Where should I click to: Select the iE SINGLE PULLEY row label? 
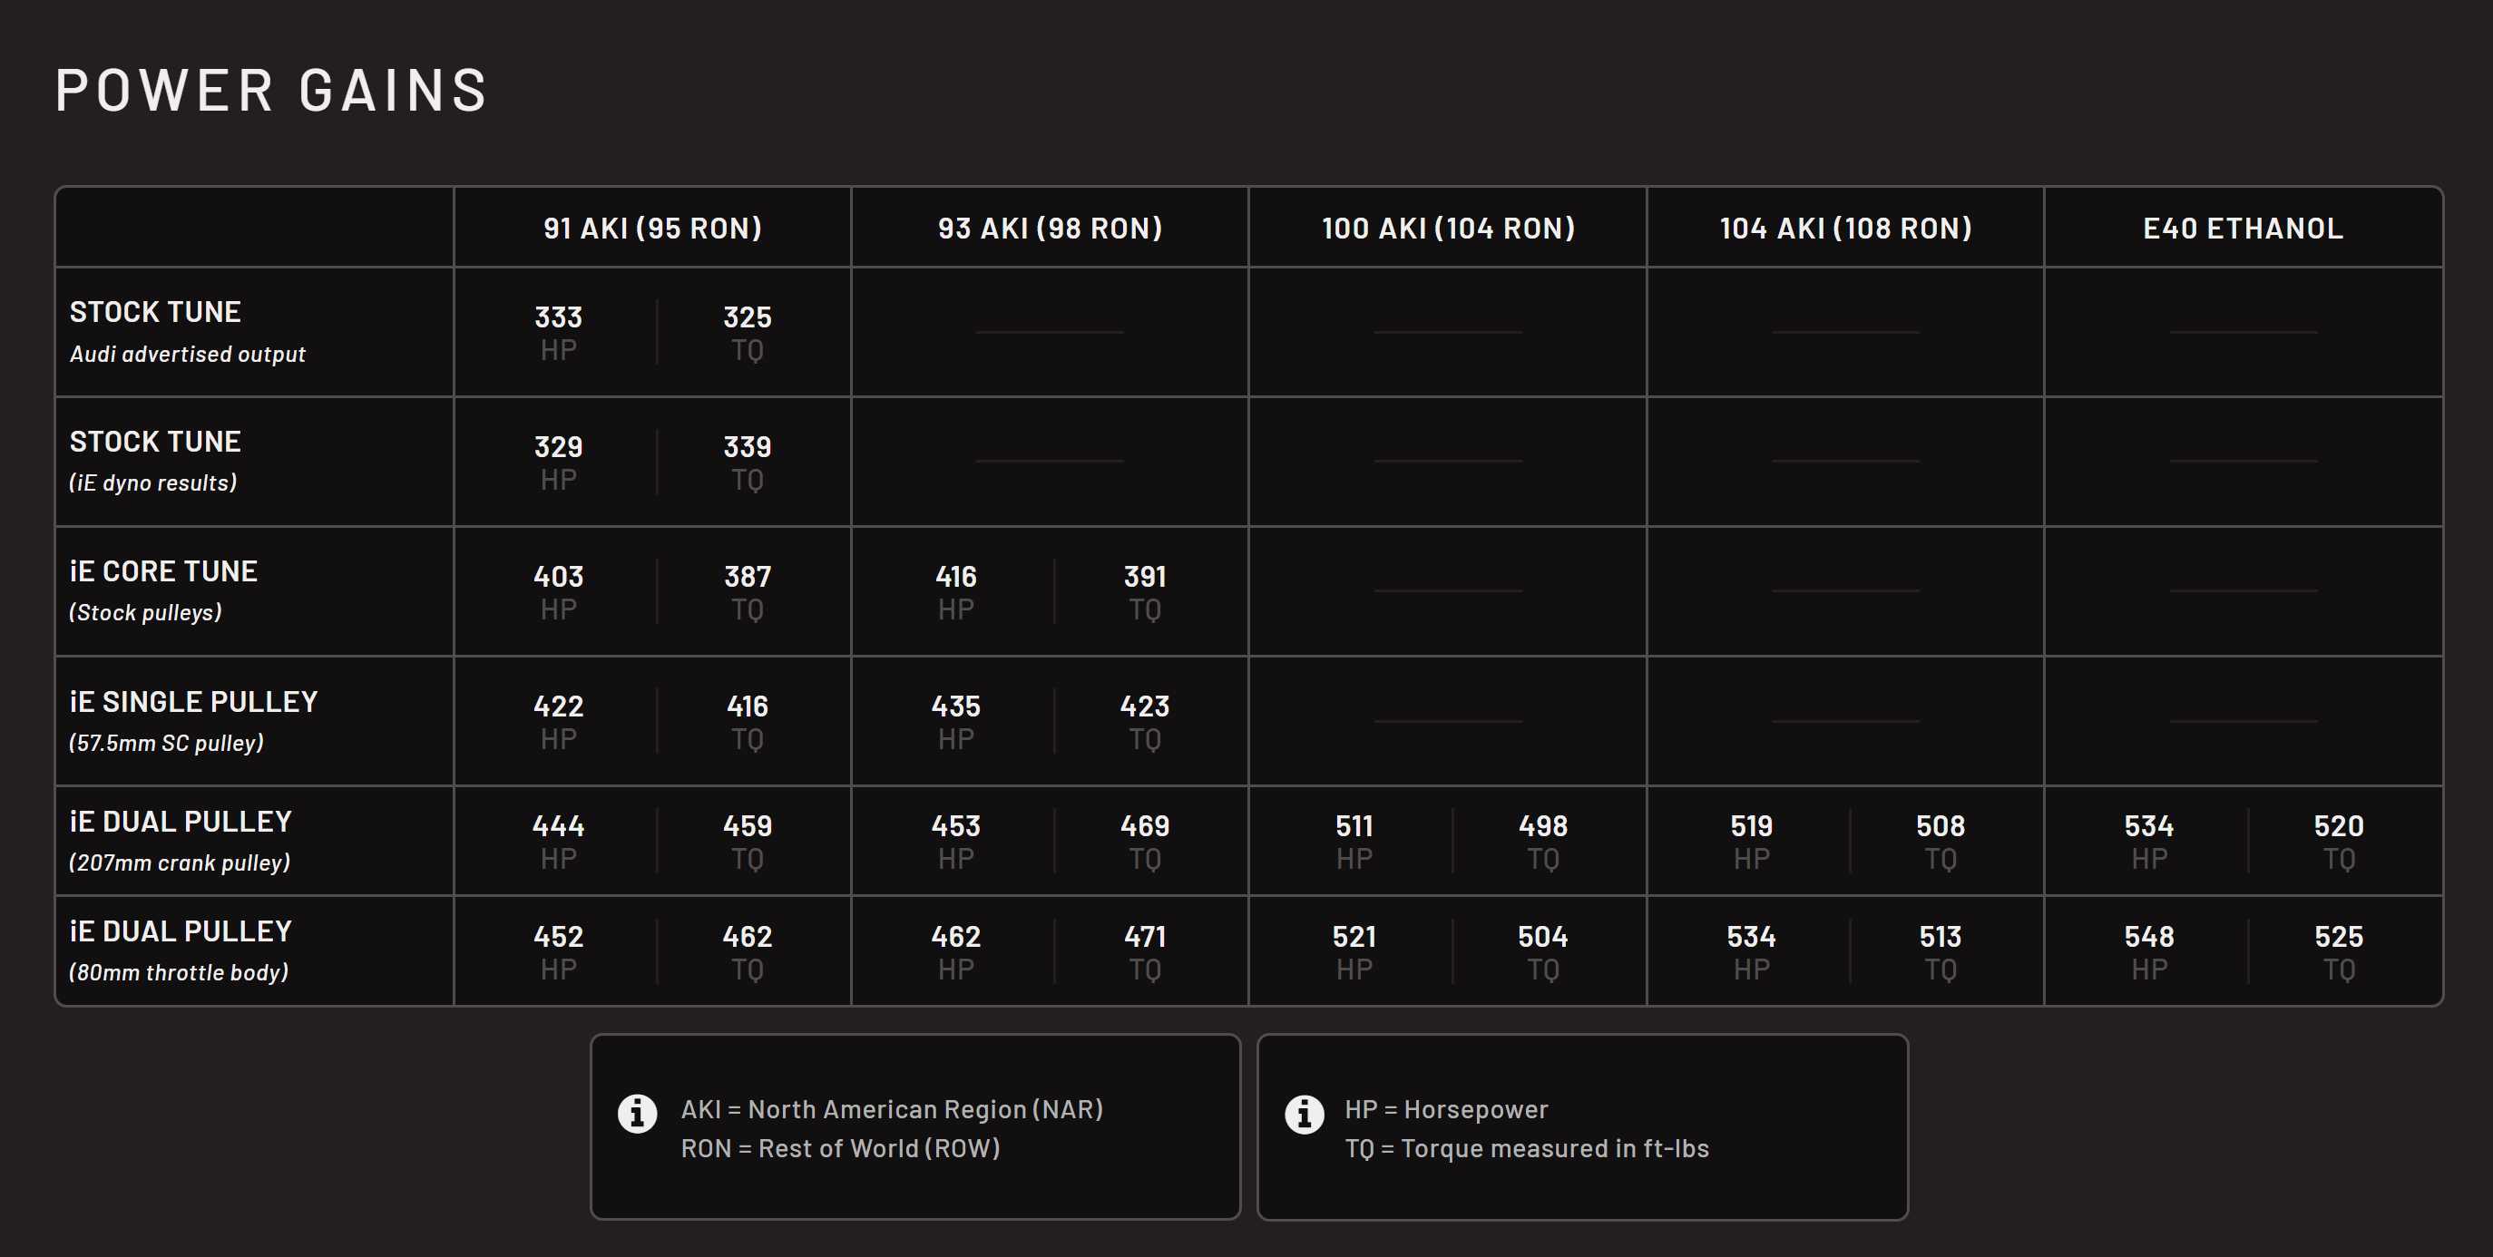[x=193, y=721]
